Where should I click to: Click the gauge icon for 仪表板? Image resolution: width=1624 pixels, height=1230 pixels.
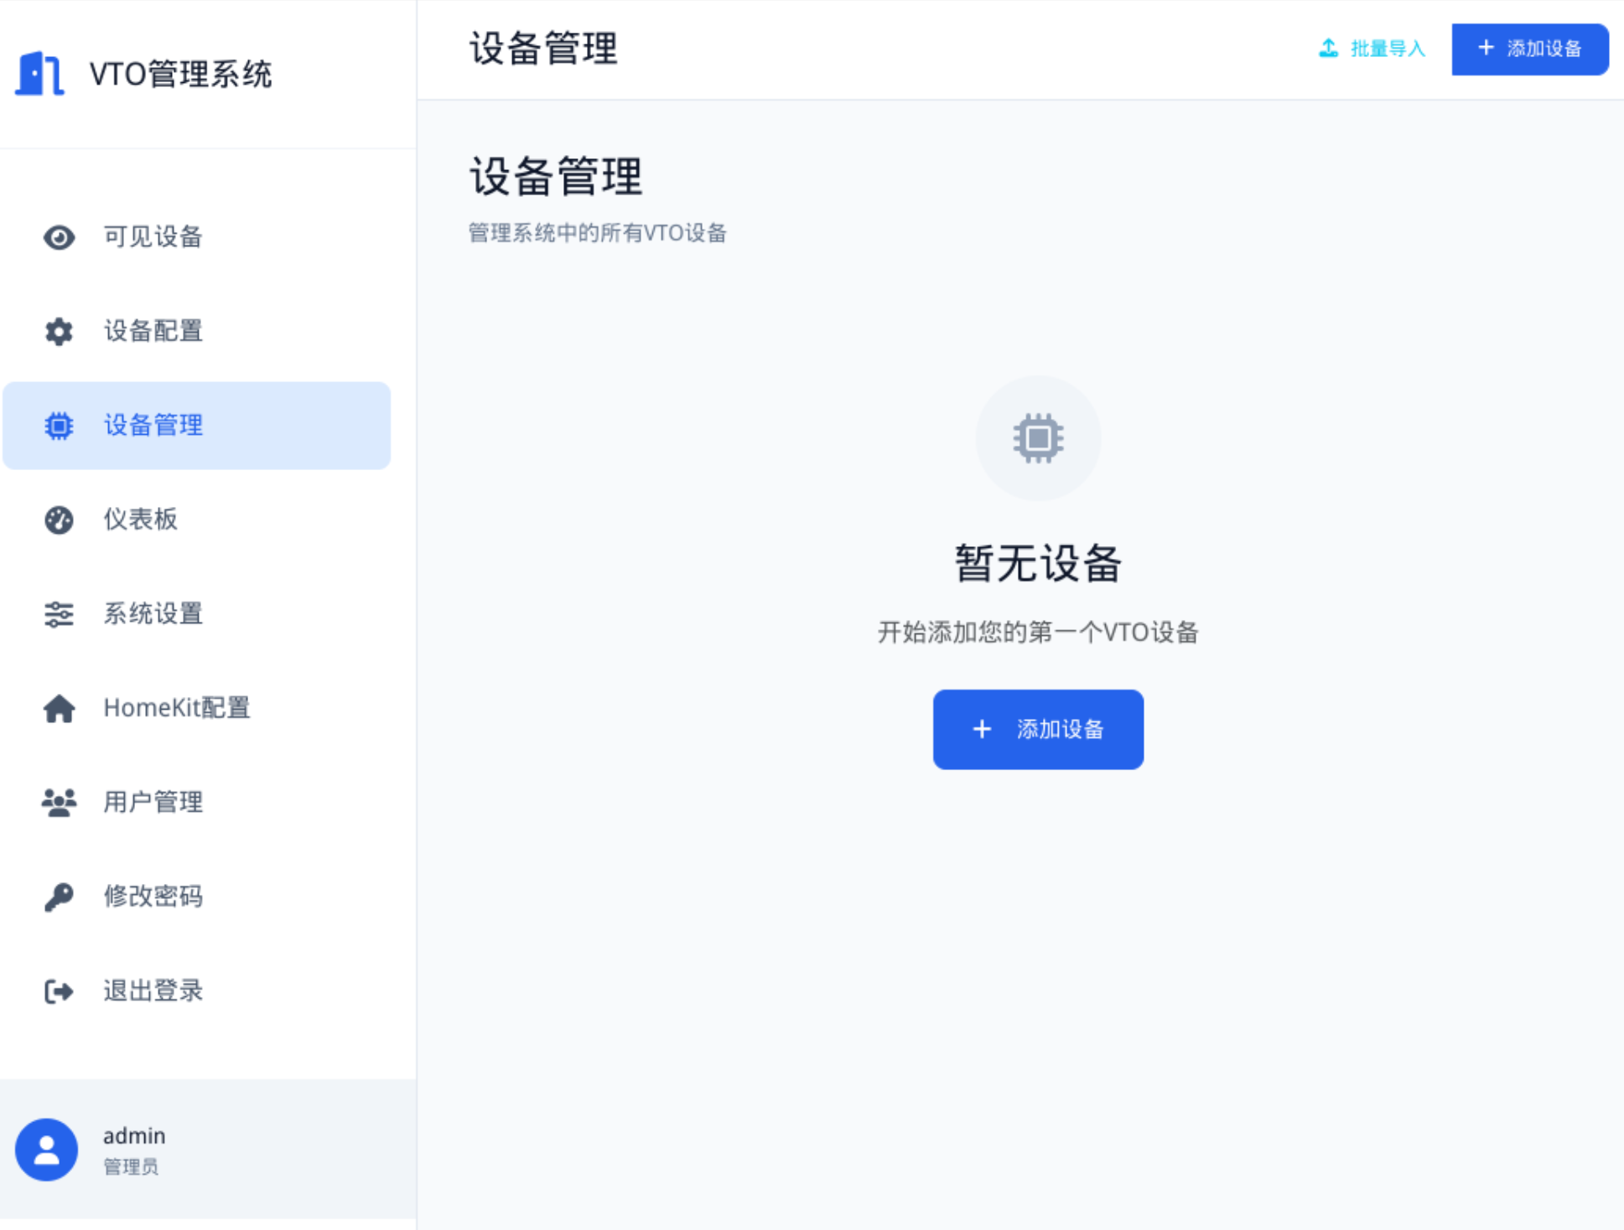[59, 520]
